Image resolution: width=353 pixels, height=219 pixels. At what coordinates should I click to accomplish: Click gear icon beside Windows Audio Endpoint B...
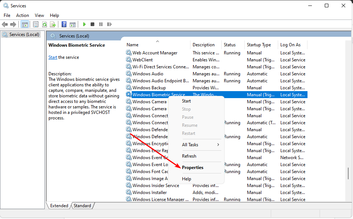point(128,81)
